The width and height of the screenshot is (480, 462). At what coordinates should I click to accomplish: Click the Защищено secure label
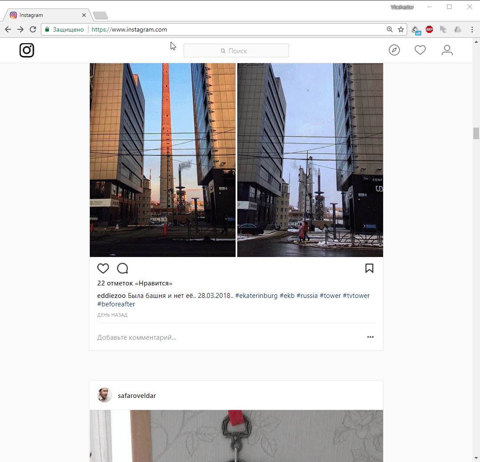pos(68,29)
